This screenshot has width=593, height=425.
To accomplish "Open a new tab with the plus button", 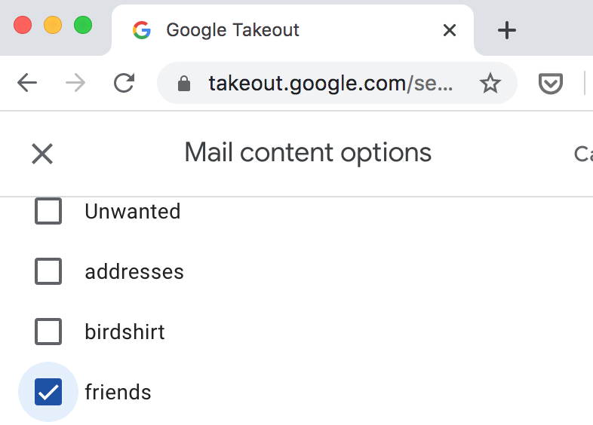I will [x=507, y=30].
